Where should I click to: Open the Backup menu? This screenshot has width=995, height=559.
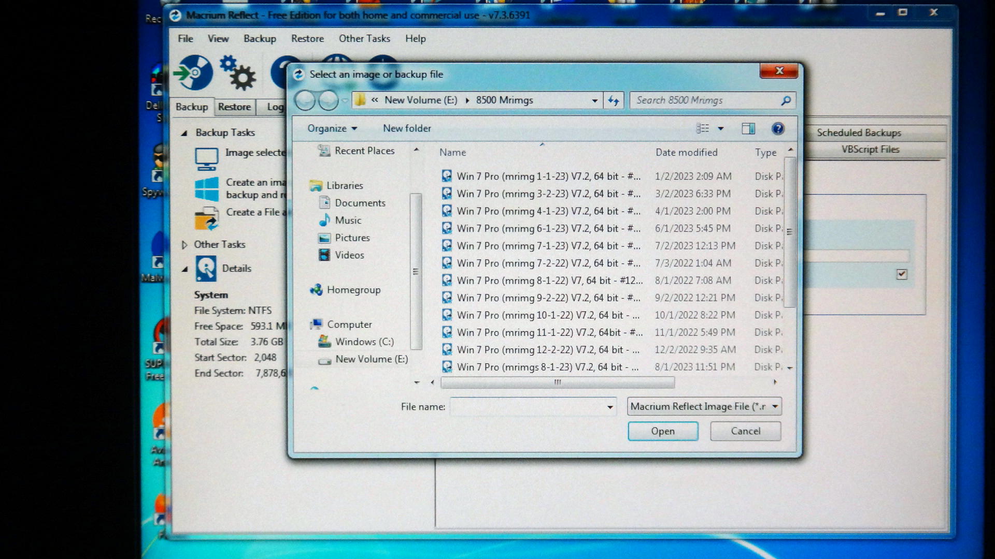(x=260, y=38)
